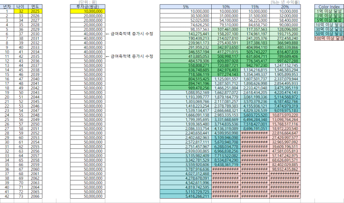The image size is (344, 203).
Task: Select the year cell 2030
Action: 35,34
